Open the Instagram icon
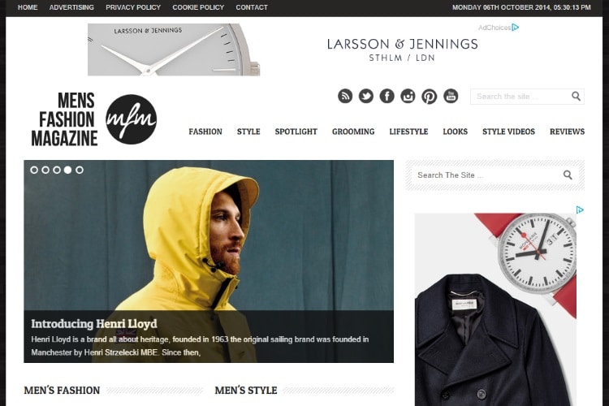Image resolution: width=609 pixels, height=406 pixels. coord(408,96)
